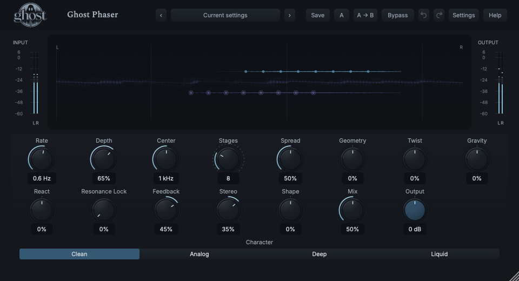Click the React knob
The image size is (519, 281).
42,210
